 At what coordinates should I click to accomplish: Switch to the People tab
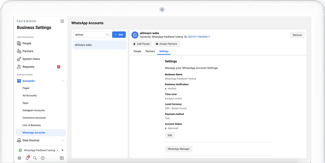[x=137, y=51]
